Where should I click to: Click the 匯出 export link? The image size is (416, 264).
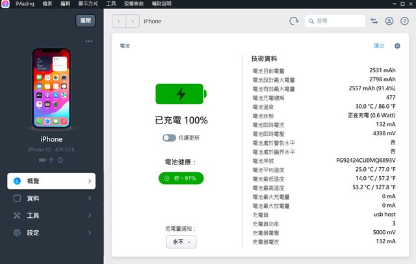click(x=379, y=46)
